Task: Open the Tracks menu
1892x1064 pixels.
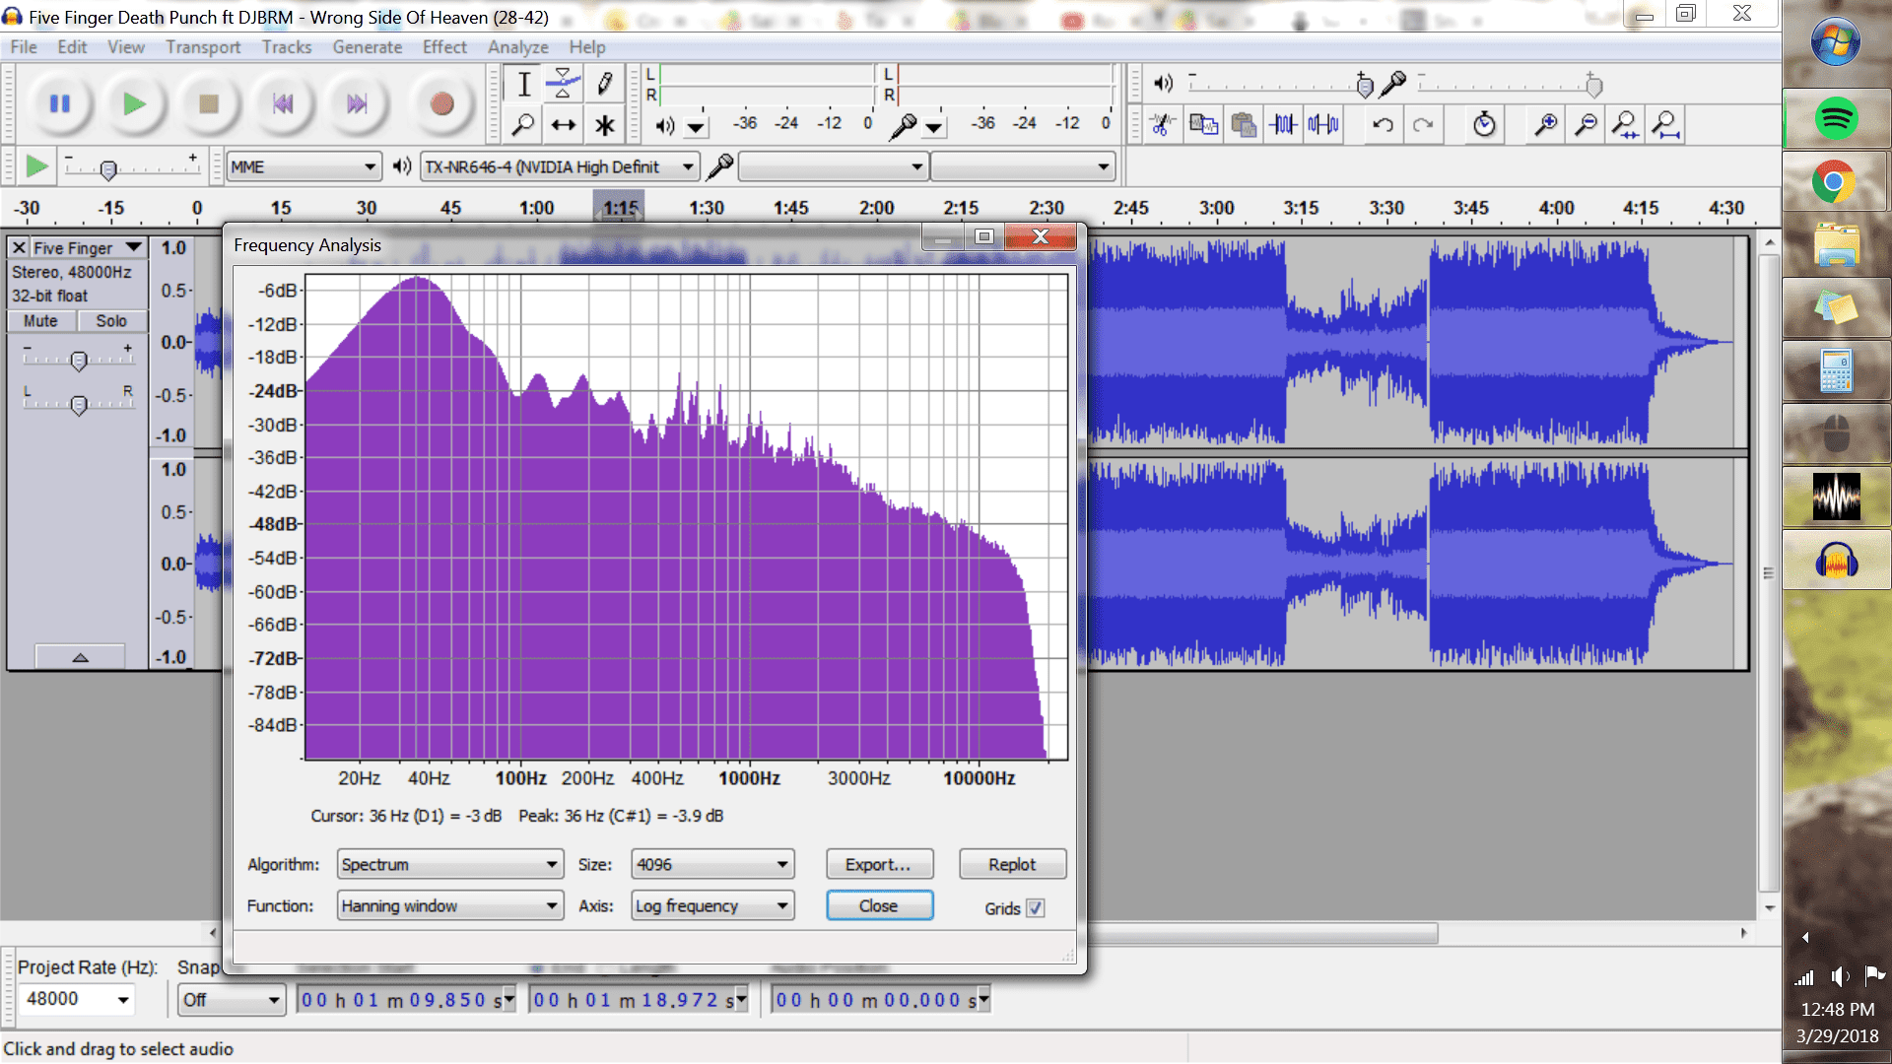Action: (287, 47)
